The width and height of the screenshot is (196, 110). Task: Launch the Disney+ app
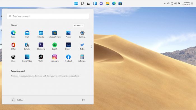(x=68, y=46)
